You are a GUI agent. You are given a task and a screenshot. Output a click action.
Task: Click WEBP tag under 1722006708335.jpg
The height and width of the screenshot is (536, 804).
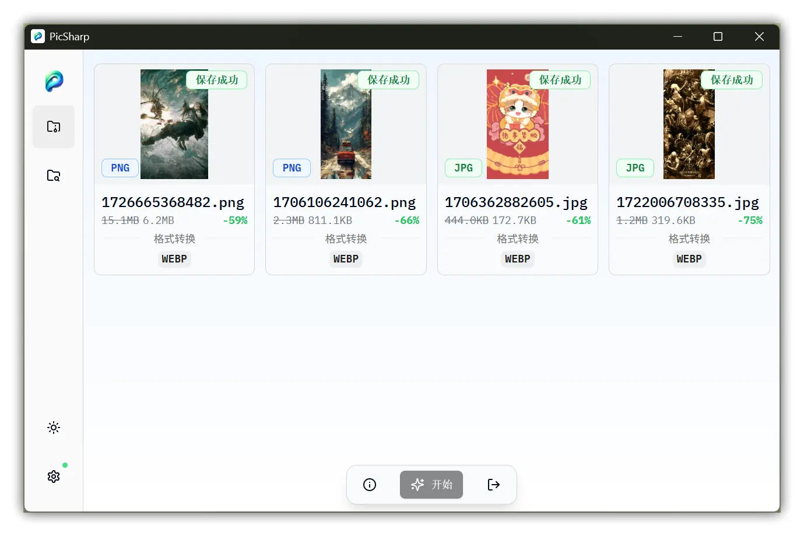point(689,259)
